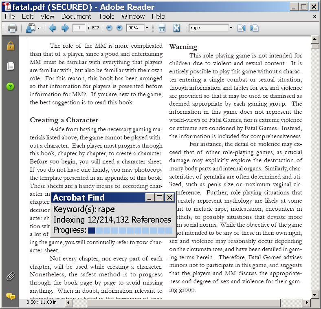321x309 pixels.
Task: Open the find options dropdown arrow
Action: point(231,28)
